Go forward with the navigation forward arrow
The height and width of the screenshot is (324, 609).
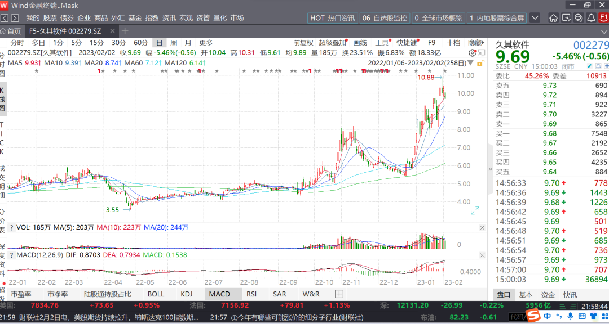pos(15,18)
